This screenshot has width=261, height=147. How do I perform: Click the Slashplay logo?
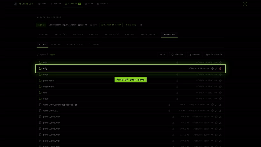(24, 4)
